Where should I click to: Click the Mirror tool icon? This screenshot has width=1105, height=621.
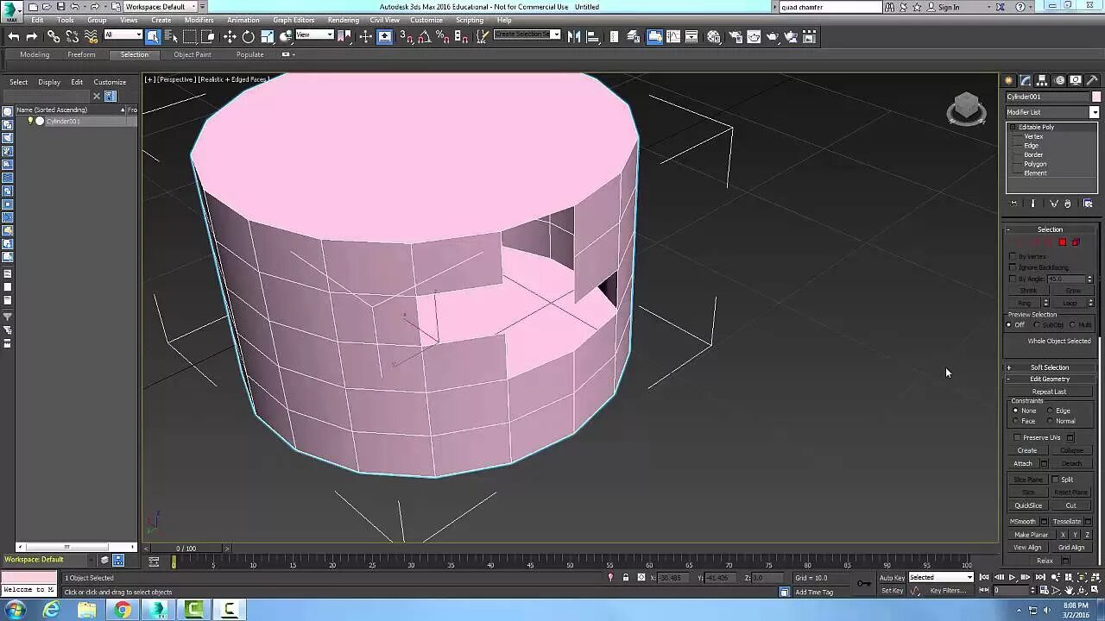(x=574, y=36)
